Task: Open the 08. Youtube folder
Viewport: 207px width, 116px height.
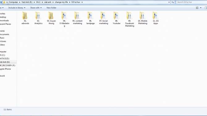Action: click(116, 18)
